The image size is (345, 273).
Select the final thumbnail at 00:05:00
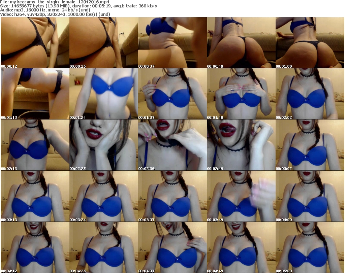pyautogui.click(x=310, y=247)
